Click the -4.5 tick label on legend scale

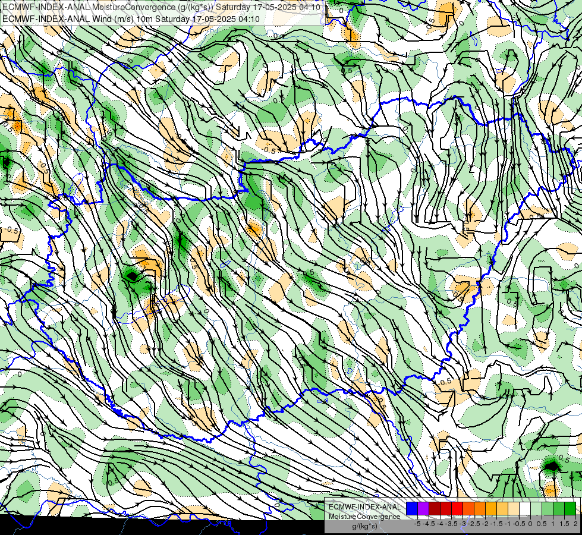(x=429, y=524)
